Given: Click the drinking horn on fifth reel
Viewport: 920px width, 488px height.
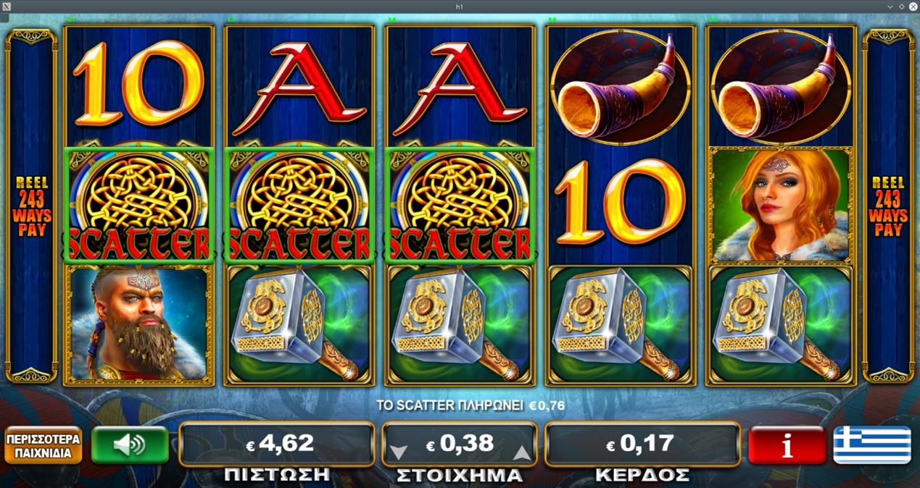Looking at the screenshot, I should point(781,87).
